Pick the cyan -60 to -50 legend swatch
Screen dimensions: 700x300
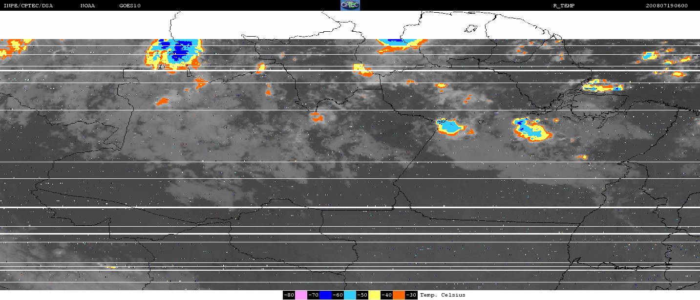click(350, 295)
